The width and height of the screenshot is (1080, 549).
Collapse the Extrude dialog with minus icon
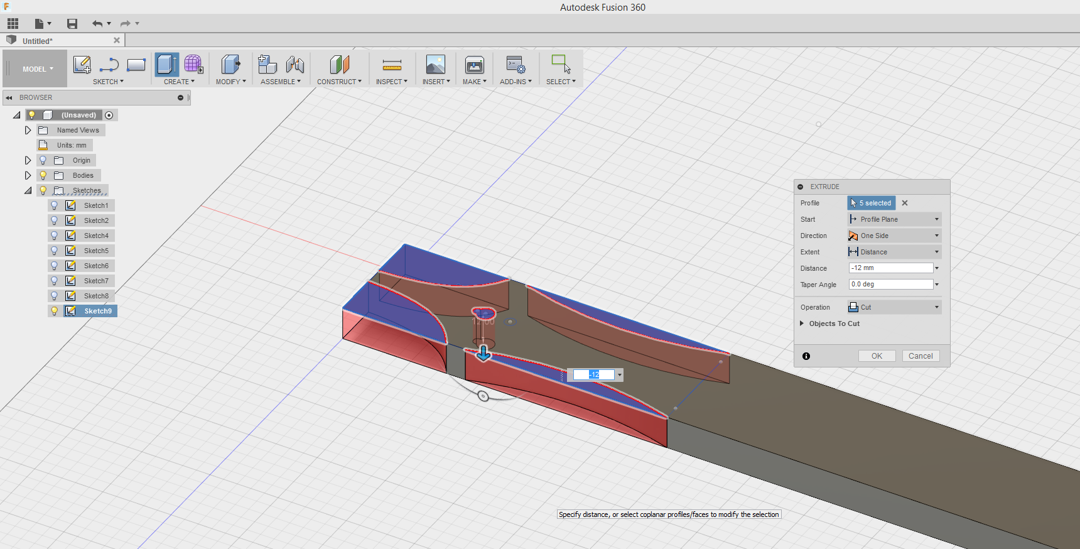(801, 187)
